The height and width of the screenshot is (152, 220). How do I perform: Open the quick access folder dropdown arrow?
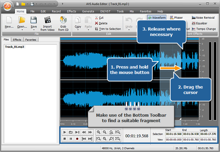pyautogui.click(x=27, y=4)
